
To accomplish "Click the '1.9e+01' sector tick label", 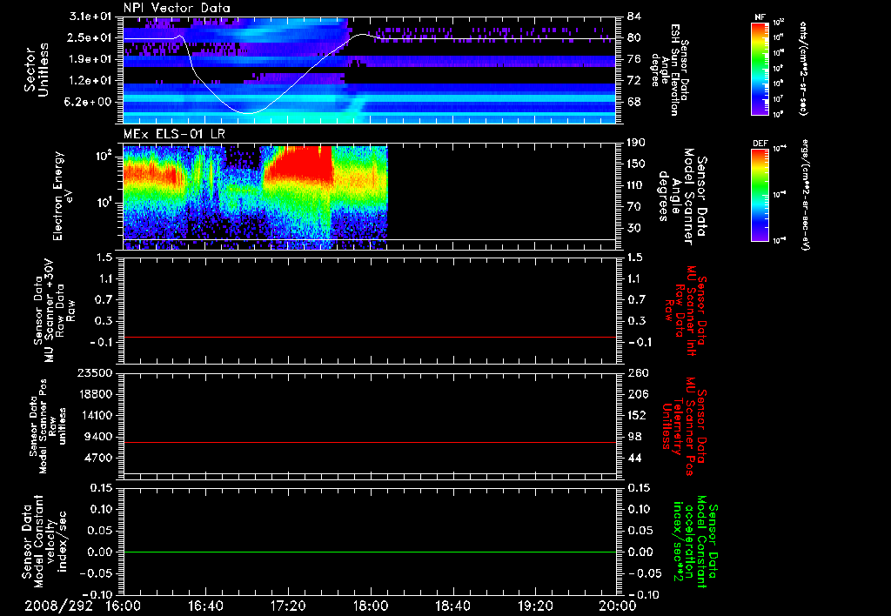I will click(x=90, y=59).
